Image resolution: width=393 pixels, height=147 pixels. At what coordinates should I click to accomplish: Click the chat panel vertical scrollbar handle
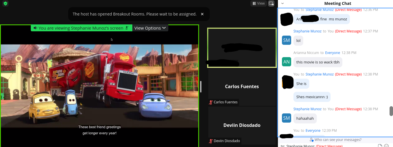(x=391, y=111)
